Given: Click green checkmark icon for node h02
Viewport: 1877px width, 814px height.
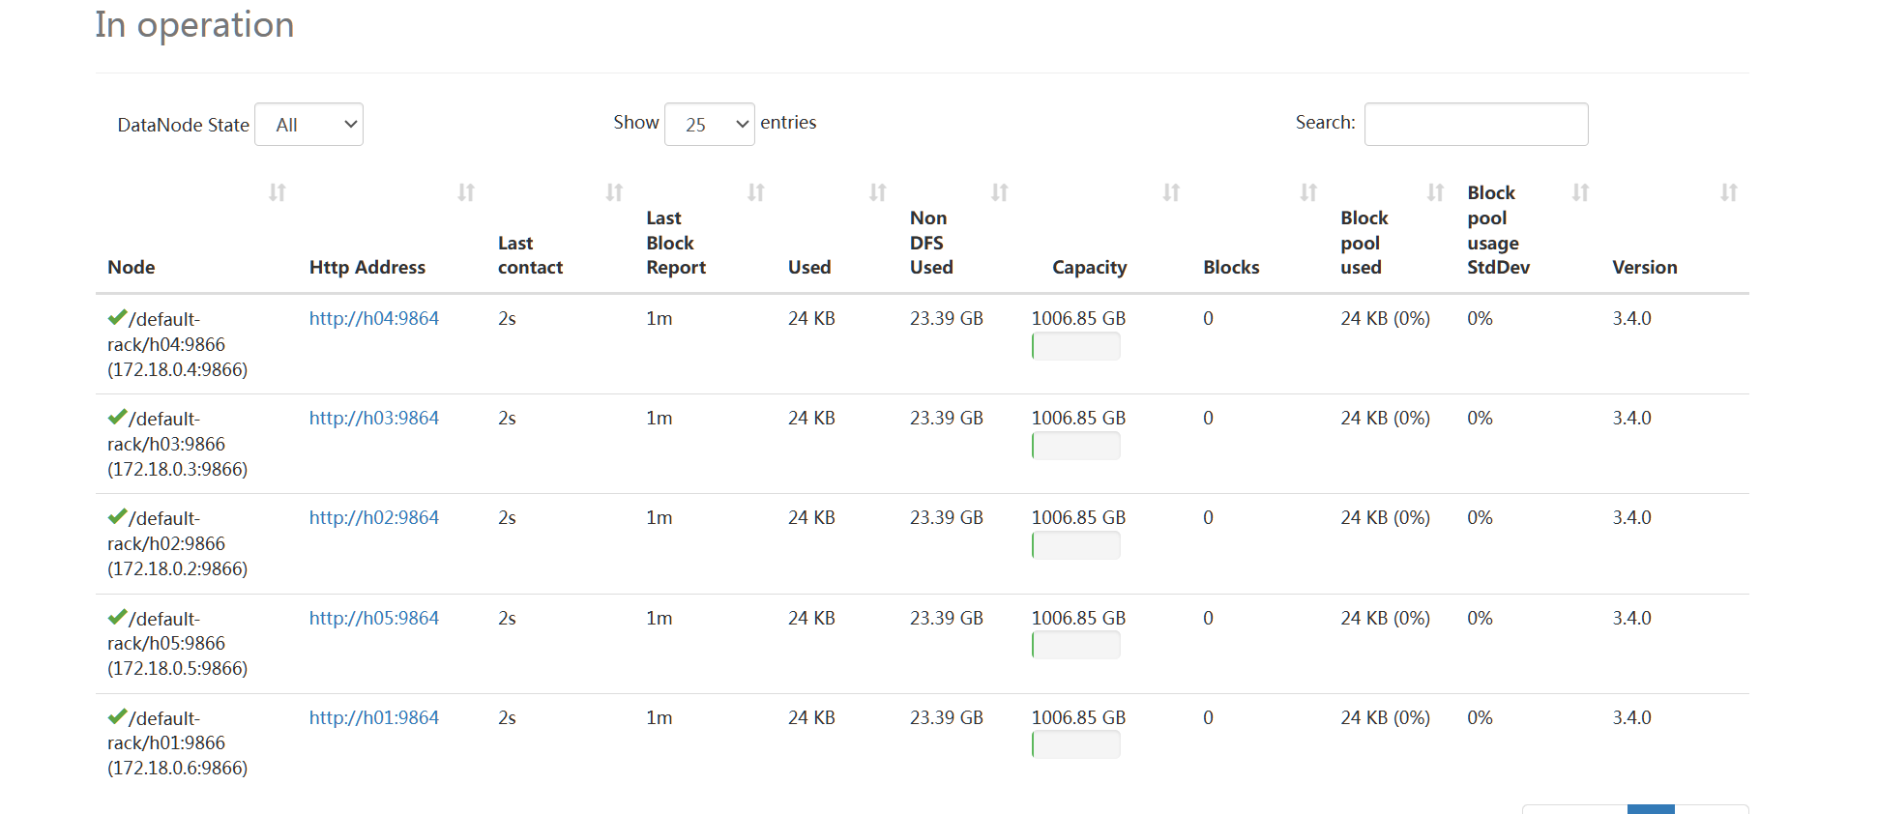Looking at the screenshot, I should tap(117, 516).
